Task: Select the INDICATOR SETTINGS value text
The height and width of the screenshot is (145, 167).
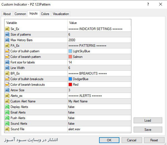Action: coord(95,29)
